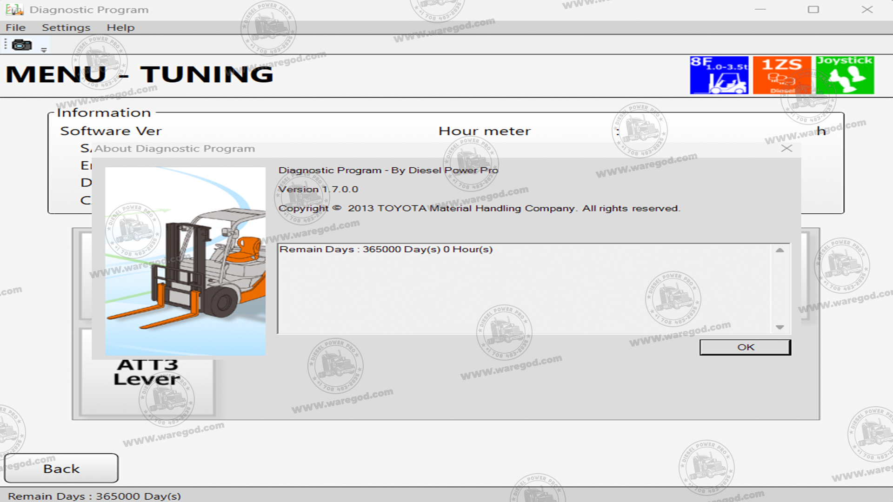
Task: Close the About Diagnostic Program dialog
Action: [786, 148]
